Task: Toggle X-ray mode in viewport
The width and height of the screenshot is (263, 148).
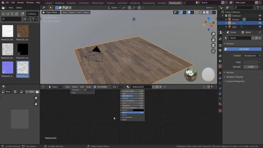Action: 196,12
